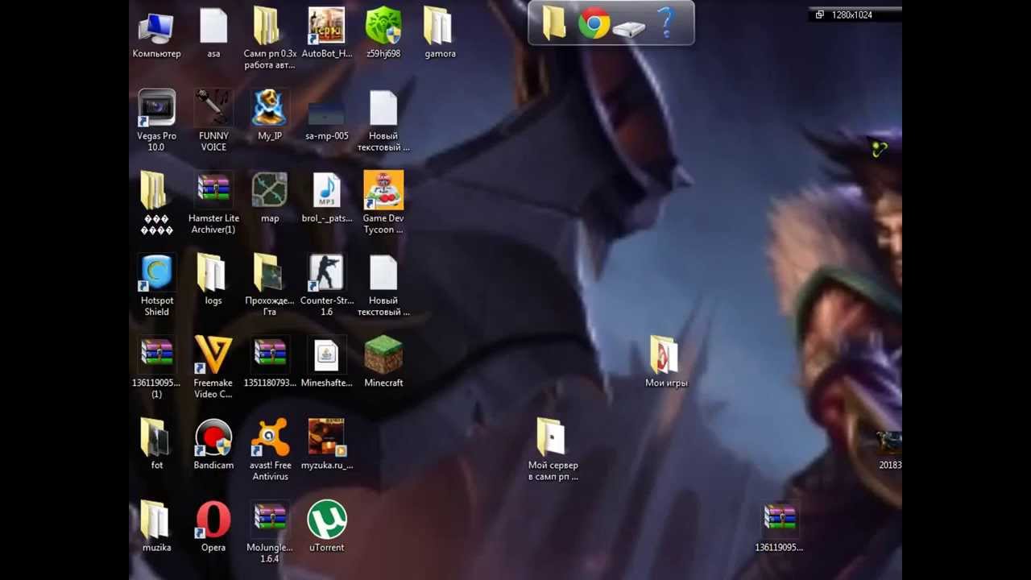The width and height of the screenshot is (1031, 580).
Task: Click the Minecraft label text
Action: tap(383, 383)
